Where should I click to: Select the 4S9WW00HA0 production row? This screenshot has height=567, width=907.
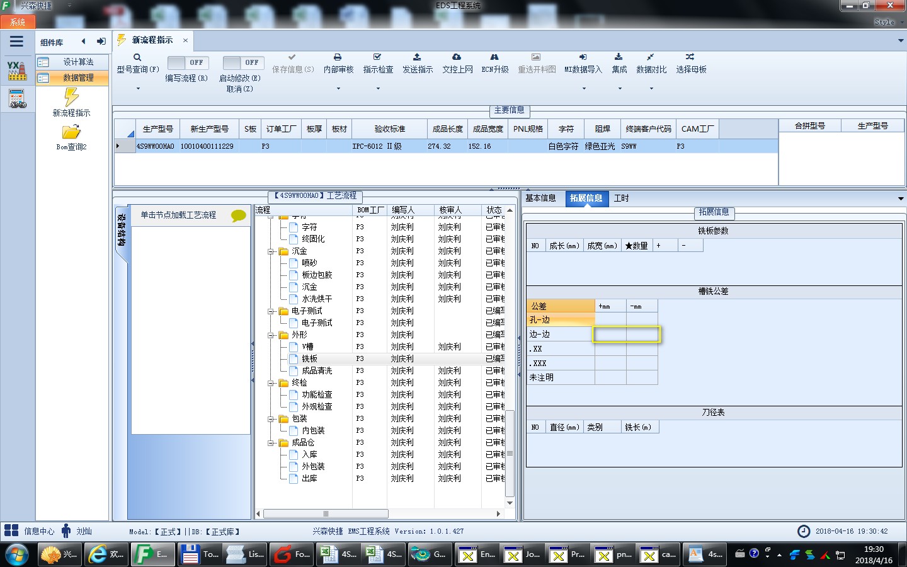click(446, 146)
